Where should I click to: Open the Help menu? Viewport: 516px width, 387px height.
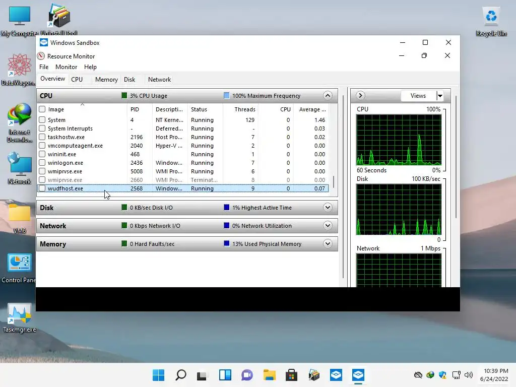[90, 67]
